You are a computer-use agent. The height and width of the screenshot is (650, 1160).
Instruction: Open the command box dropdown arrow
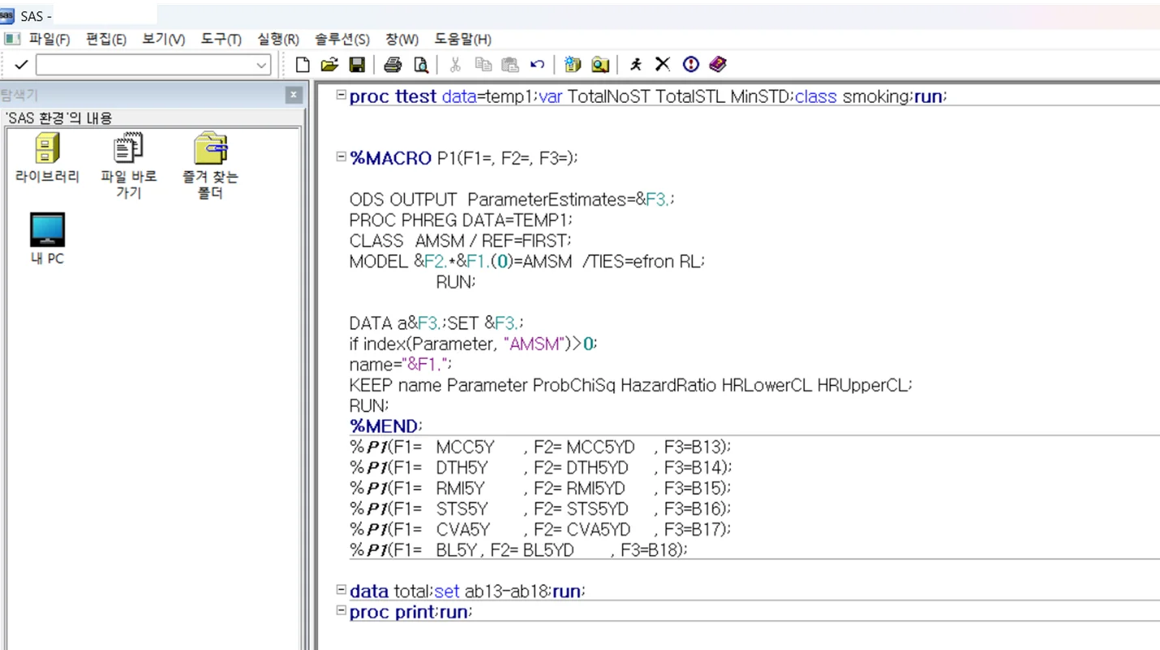(261, 65)
